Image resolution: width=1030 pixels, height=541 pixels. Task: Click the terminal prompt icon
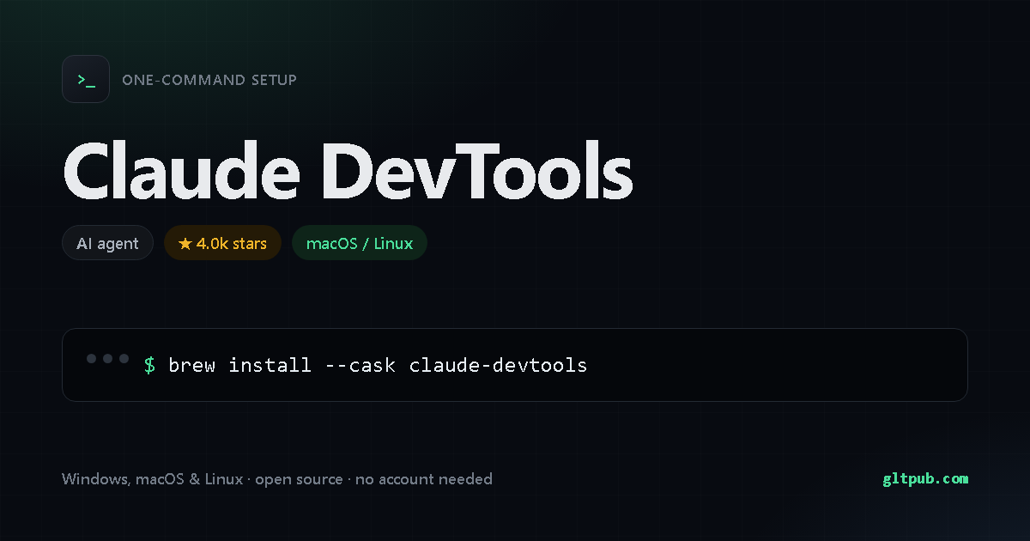[86, 79]
